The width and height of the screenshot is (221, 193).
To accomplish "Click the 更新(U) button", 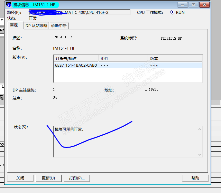I will (x=48, y=178).
